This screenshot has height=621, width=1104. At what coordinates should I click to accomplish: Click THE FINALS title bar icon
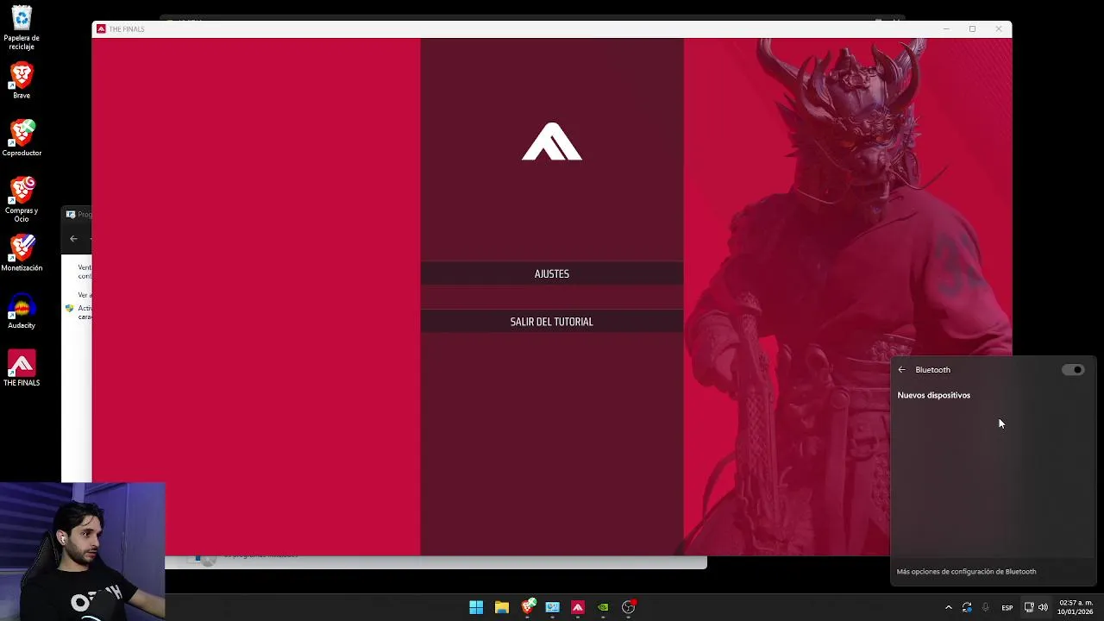(101, 28)
